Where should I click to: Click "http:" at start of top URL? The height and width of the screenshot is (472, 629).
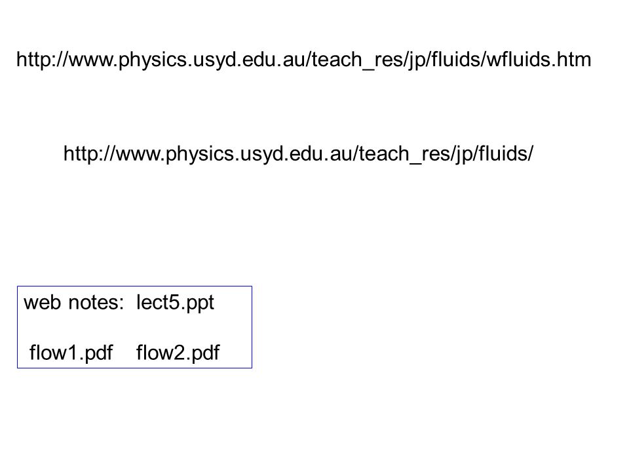pyautogui.click(x=37, y=60)
